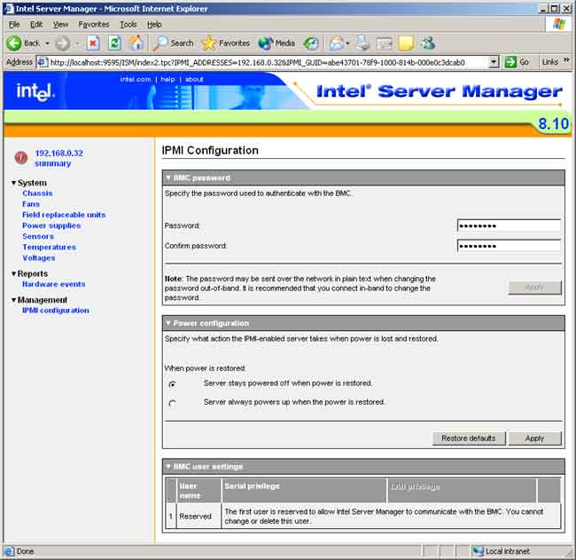Click the Confirm password input field

pyautogui.click(x=509, y=246)
